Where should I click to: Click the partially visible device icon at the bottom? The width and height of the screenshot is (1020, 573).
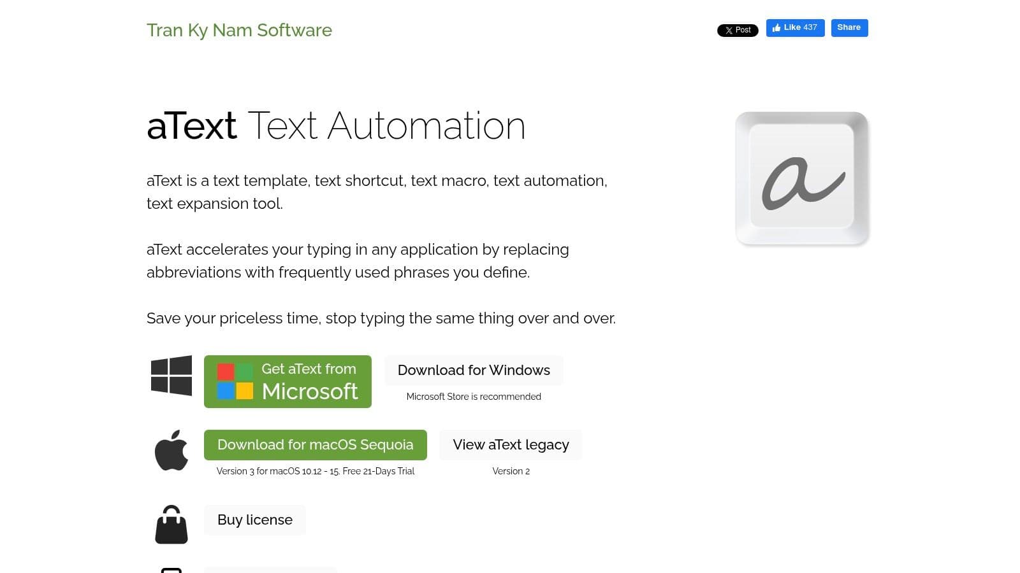[x=171, y=570]
